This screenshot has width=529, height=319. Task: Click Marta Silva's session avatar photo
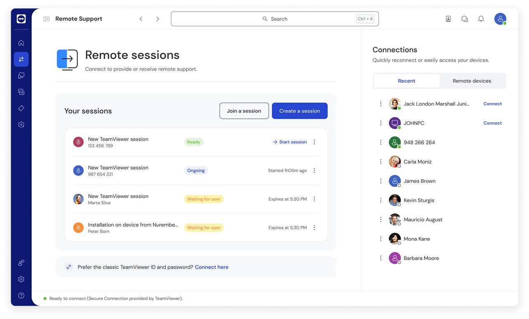coord(79,199)
